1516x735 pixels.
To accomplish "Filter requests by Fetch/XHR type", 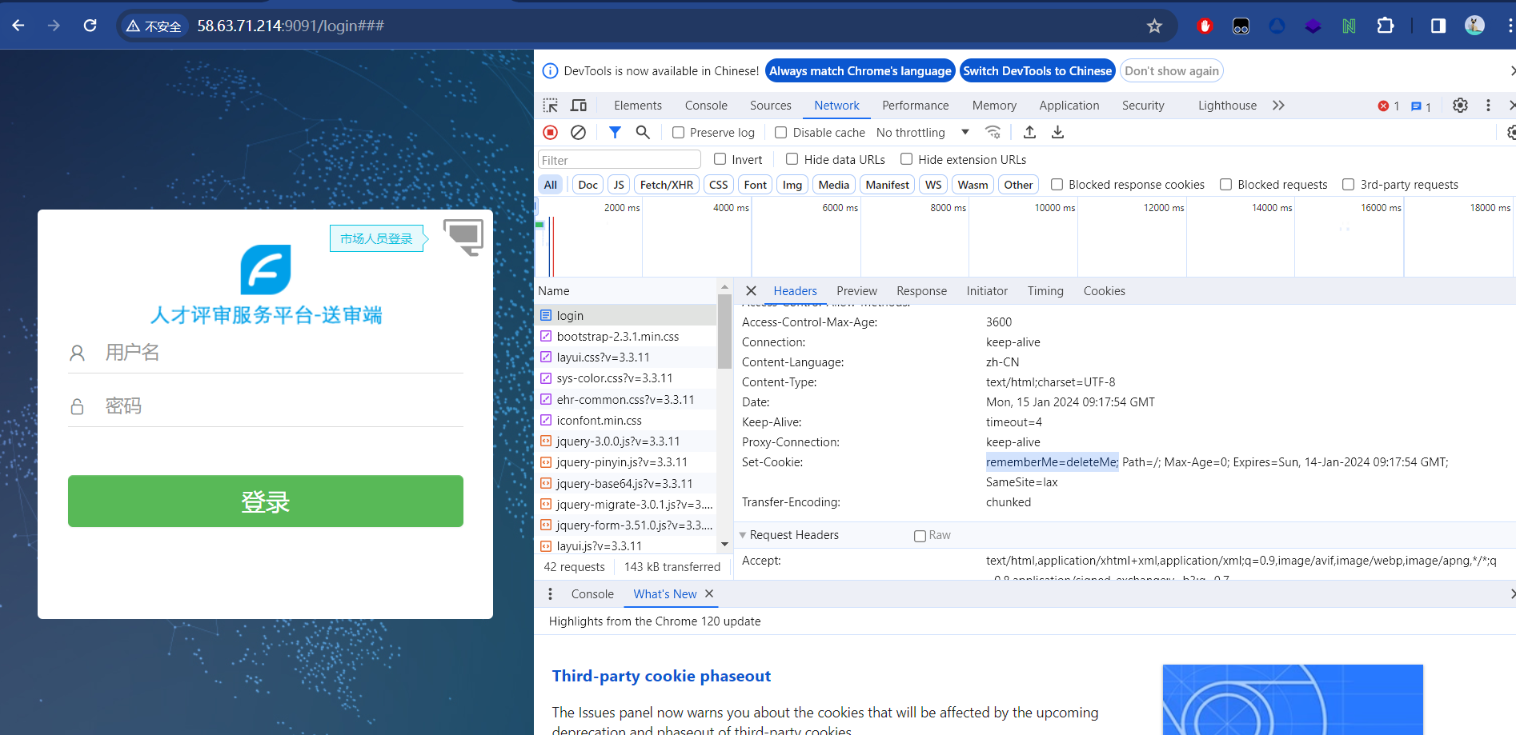I will (x=667, y=185).
